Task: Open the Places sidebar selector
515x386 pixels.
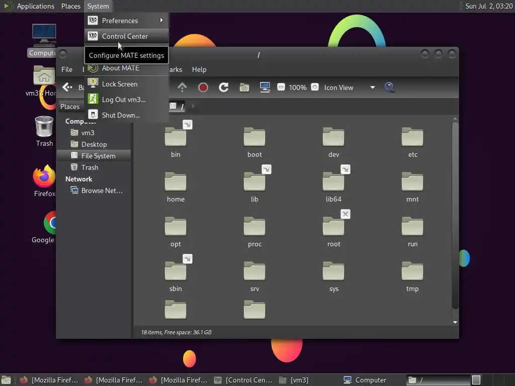Action: (71, 107)
